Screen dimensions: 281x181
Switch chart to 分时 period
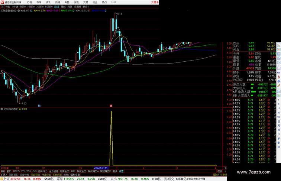tap(8, 7)
